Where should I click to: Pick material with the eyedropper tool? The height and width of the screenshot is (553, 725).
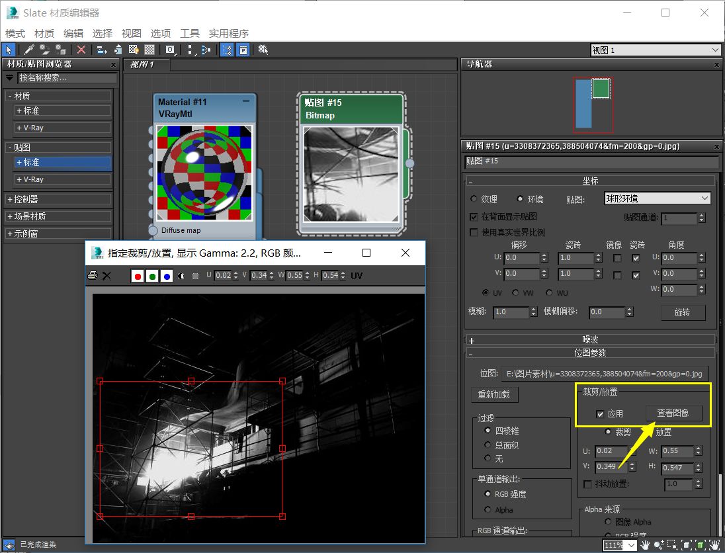(x=28, y=50)
